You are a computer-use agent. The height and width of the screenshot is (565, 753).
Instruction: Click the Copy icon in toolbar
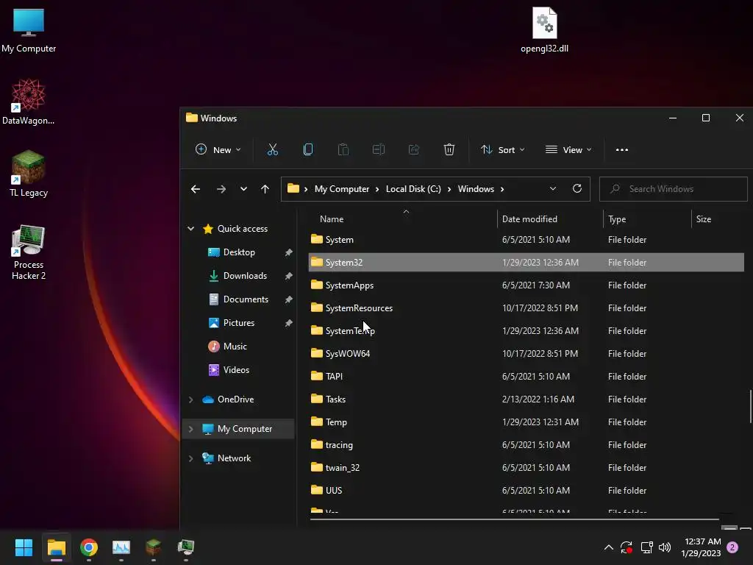click(x=308, y=150)
